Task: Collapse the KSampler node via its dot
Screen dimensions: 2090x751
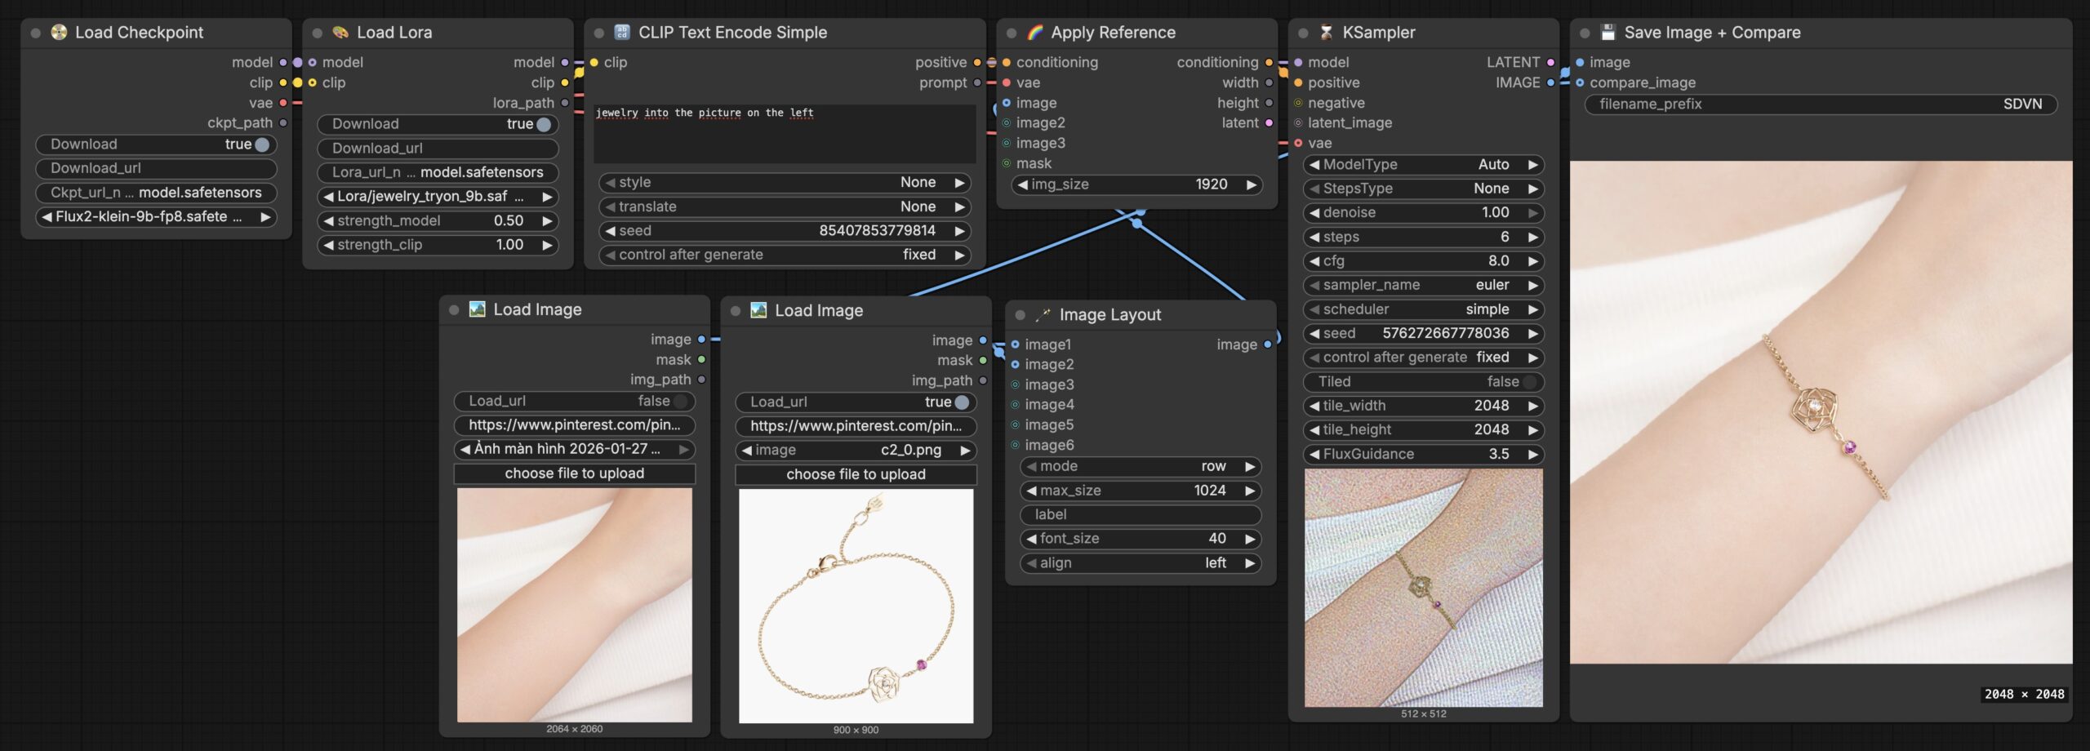Action: pos(1303,33)
